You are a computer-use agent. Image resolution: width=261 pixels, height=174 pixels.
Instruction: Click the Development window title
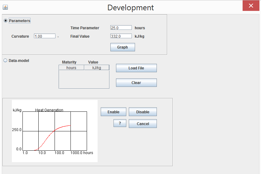[x=130, y=8]
